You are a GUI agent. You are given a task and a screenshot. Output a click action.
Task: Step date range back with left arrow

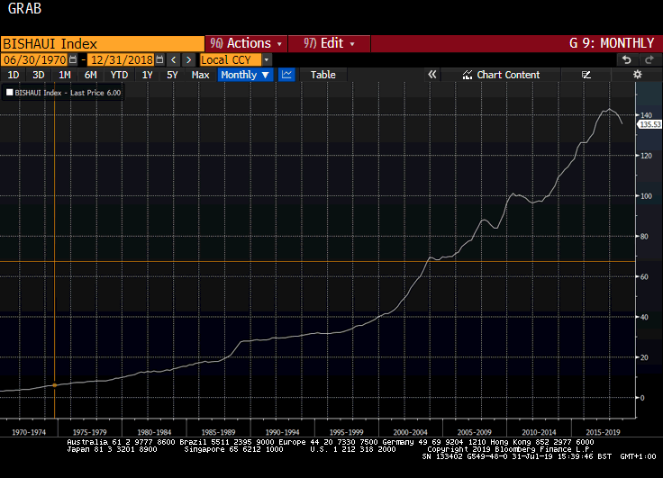tap(173, 59)
